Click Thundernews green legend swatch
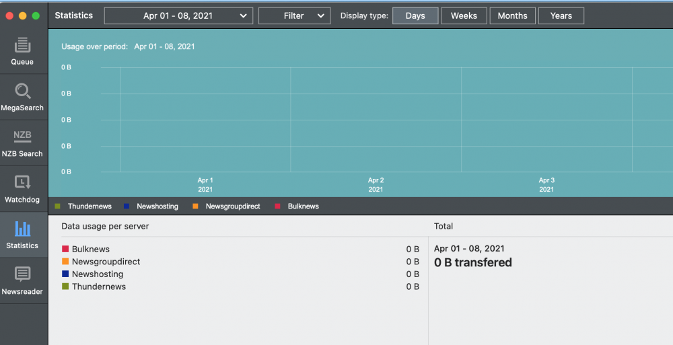 pos(58,206)
